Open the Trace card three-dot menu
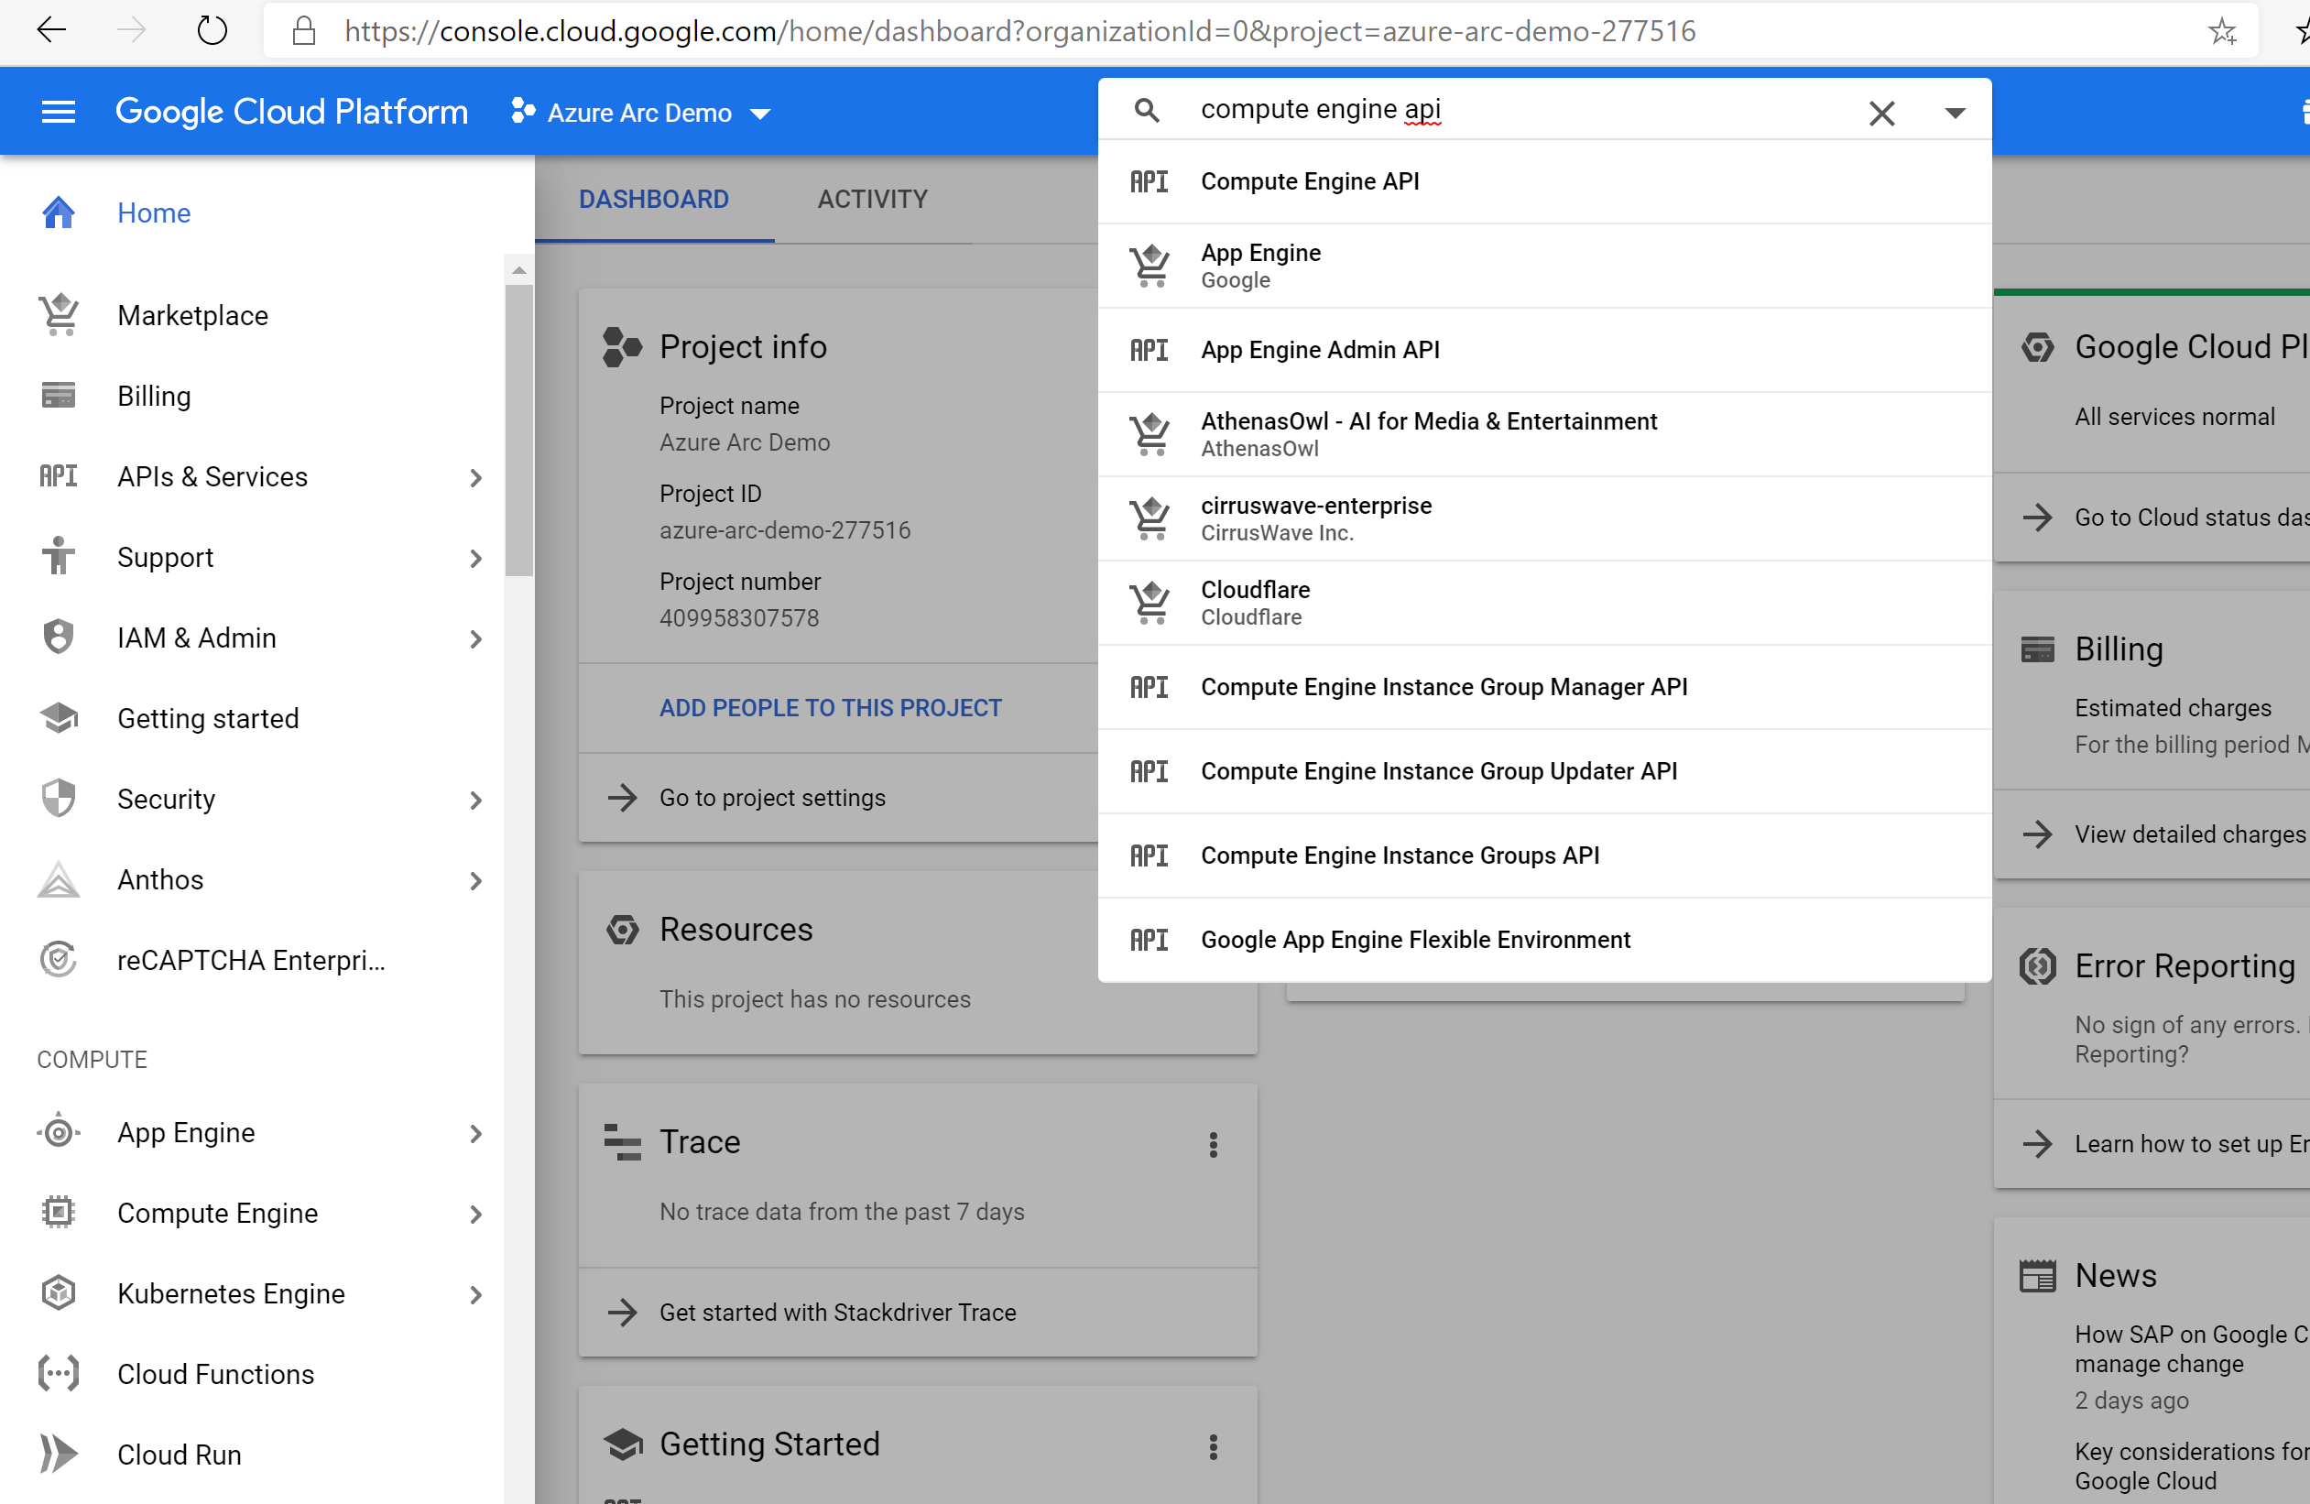This screenshot has width=2310, height=1504. coord(1214,1144)
